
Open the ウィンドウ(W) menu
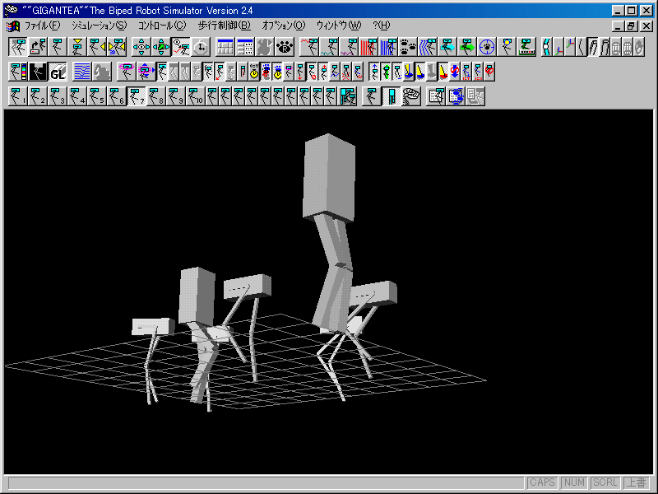(339, 26)
